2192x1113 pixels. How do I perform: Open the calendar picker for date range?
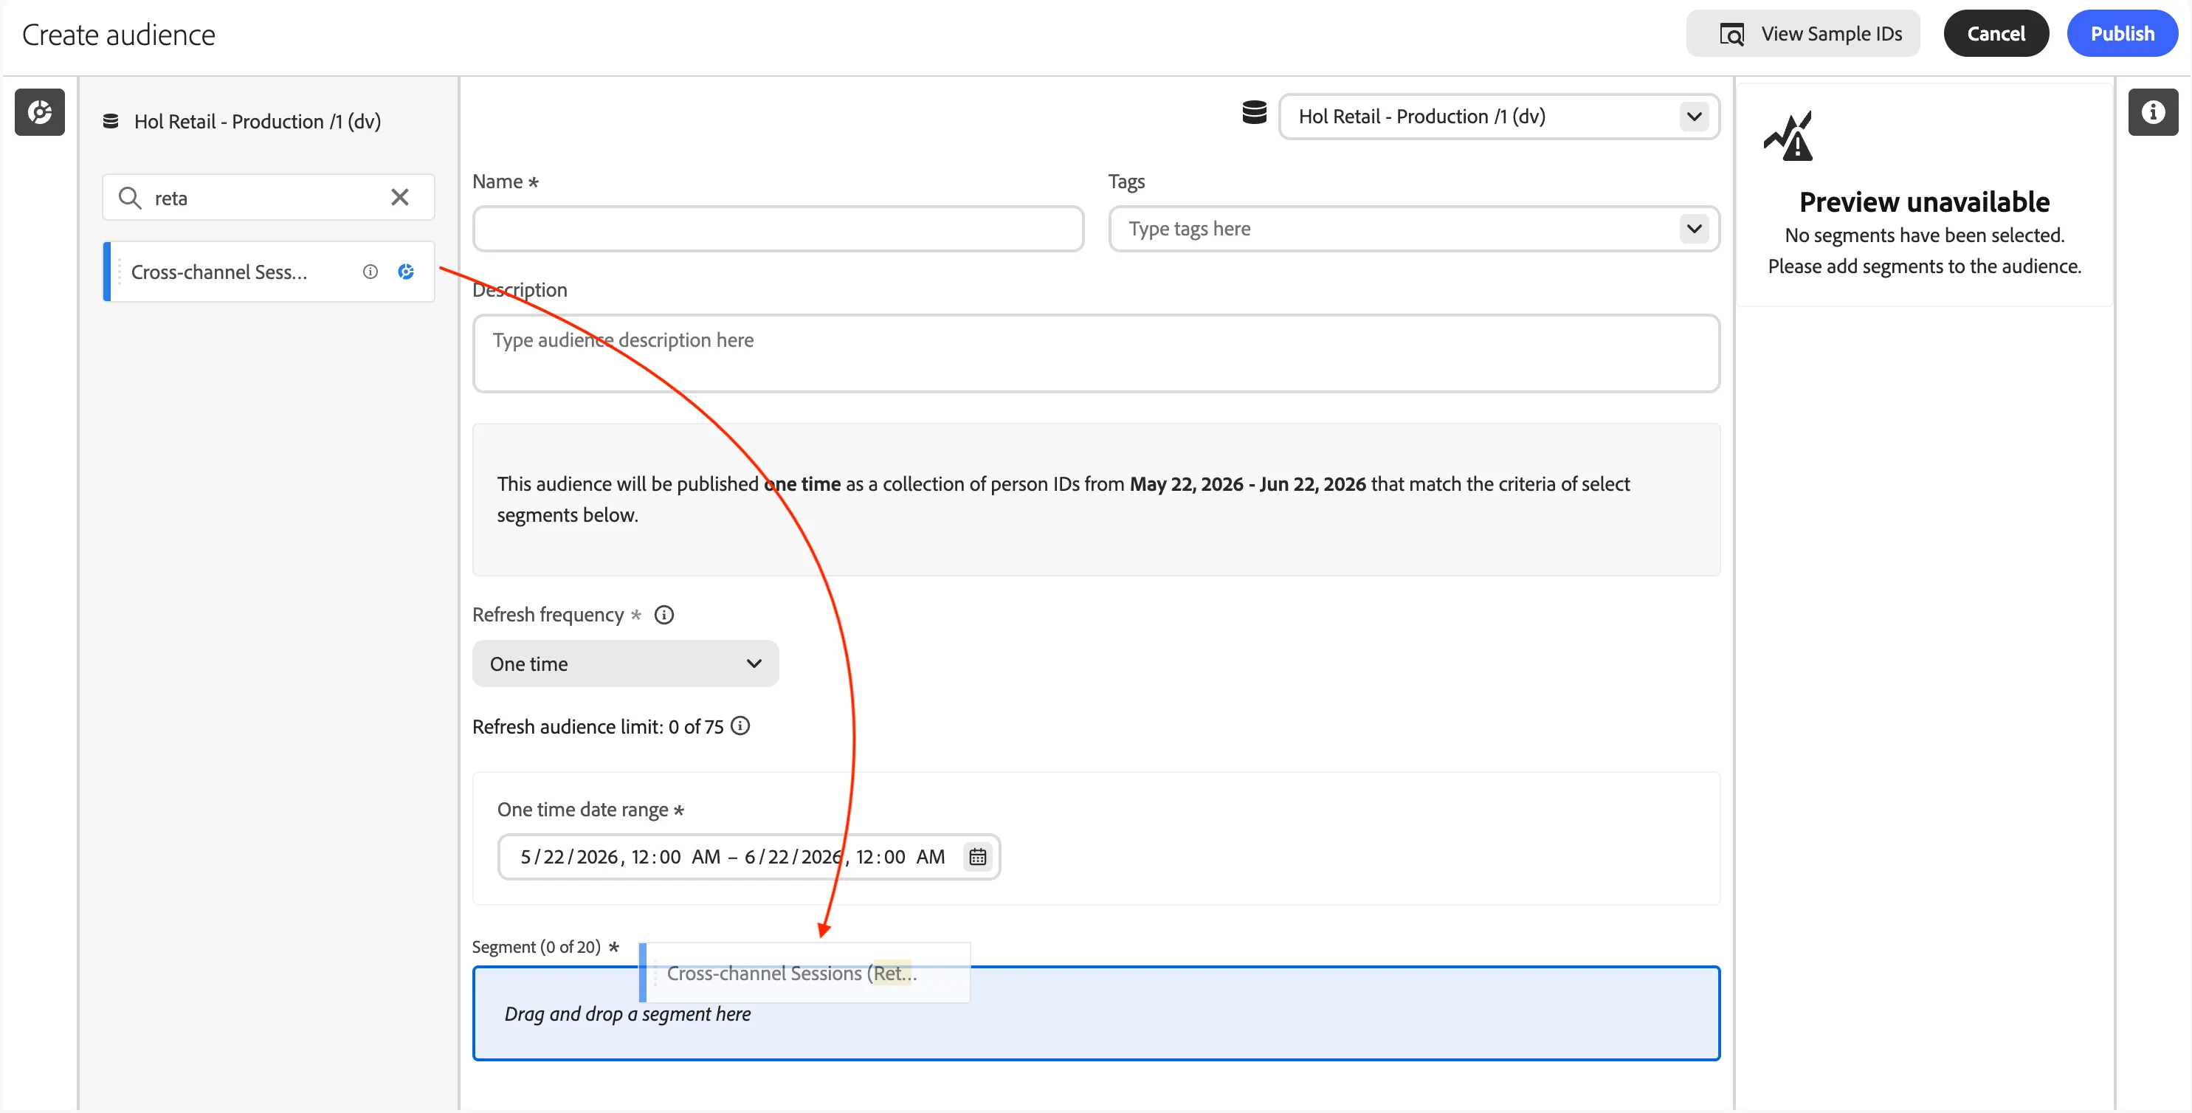click(x=978, y=856)
